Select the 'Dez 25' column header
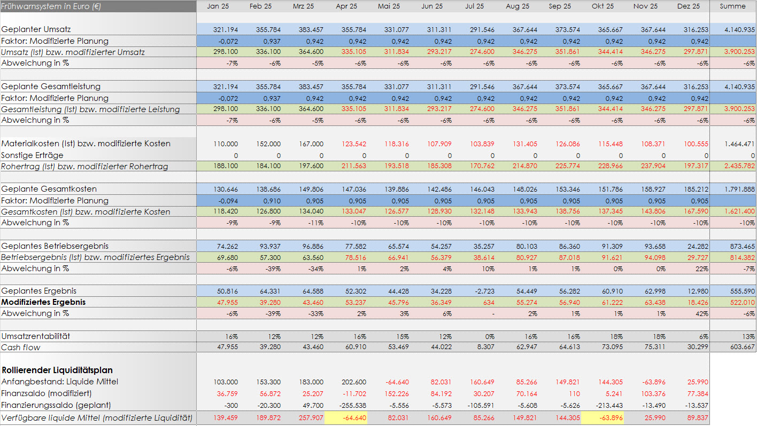The height and width of the screenshot is (426, 757). coord(689,6)
